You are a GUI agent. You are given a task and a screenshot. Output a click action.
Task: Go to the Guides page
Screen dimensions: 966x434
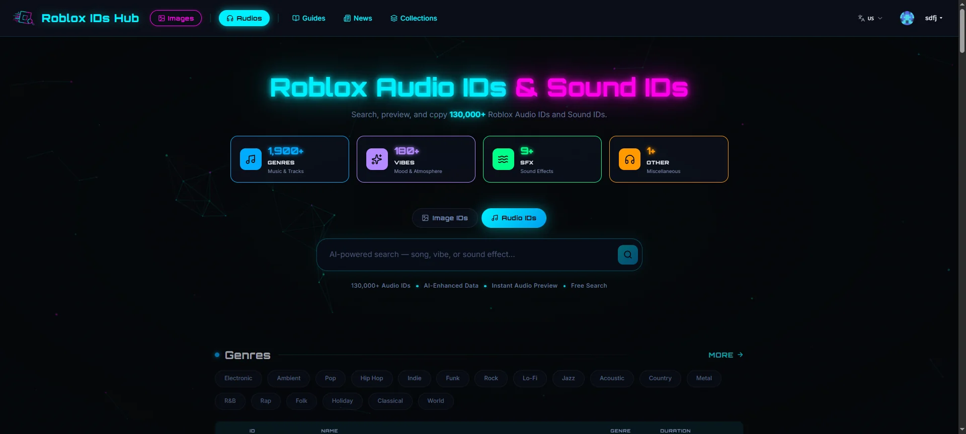[309, 18]
